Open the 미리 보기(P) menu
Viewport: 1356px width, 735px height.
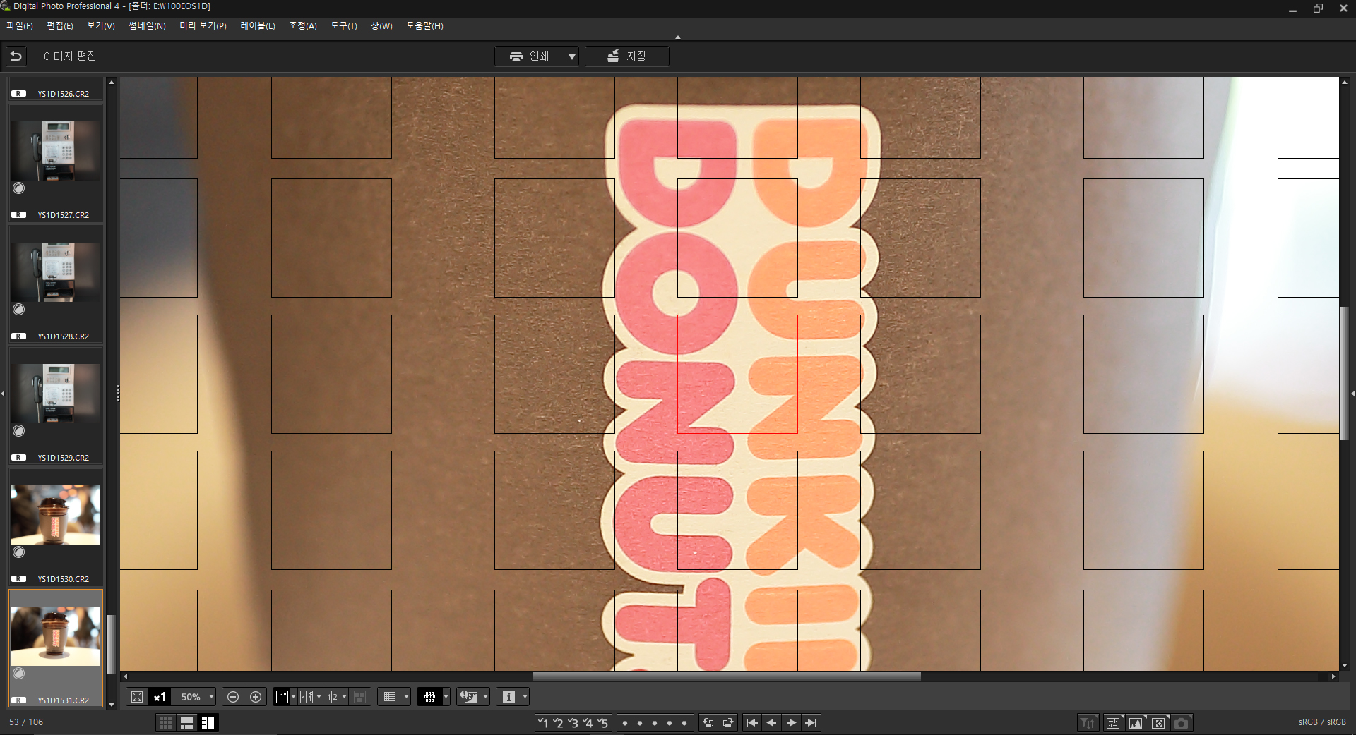coord(203,25)
